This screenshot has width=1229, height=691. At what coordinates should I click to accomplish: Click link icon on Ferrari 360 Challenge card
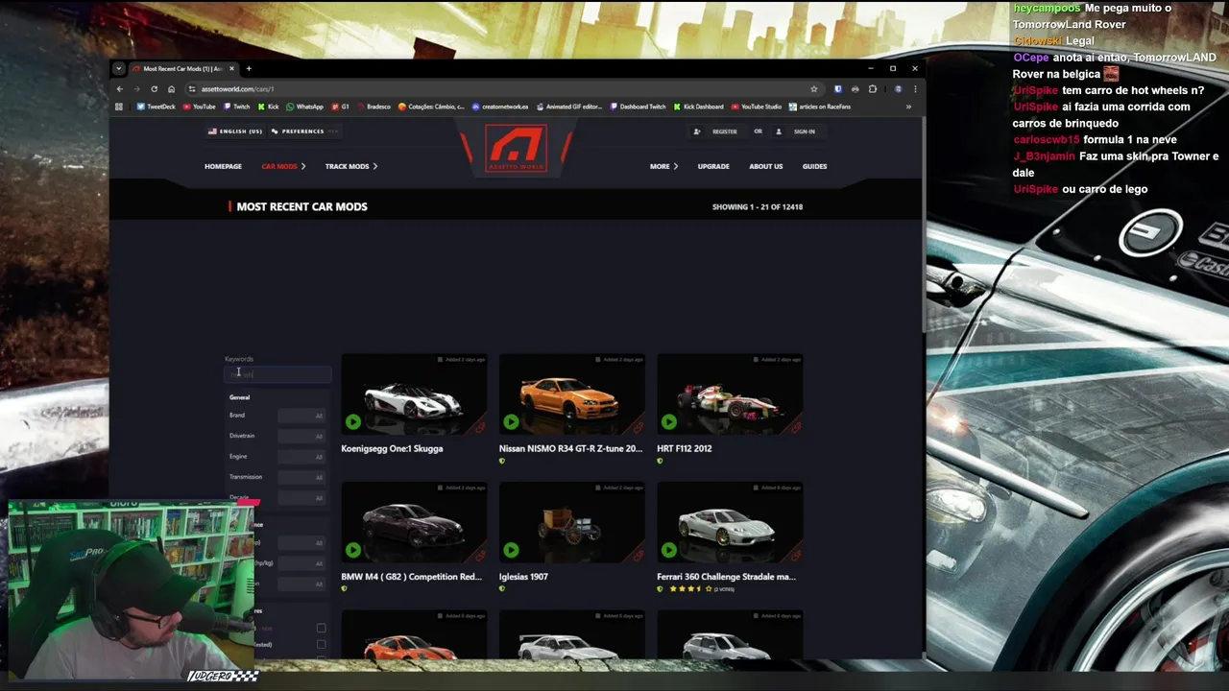(x=795, y=554)
